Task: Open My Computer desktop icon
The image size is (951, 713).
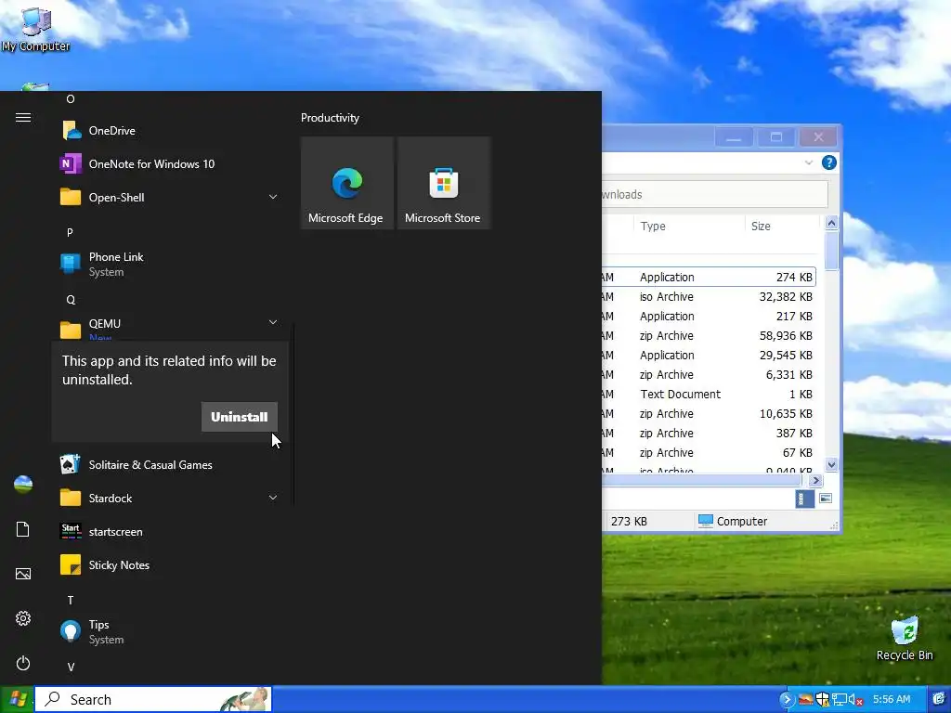Action: [x=36, y=29]
